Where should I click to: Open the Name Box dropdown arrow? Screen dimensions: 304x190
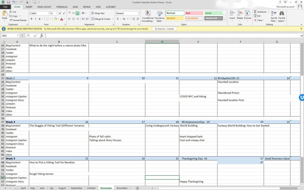point(18,36)
